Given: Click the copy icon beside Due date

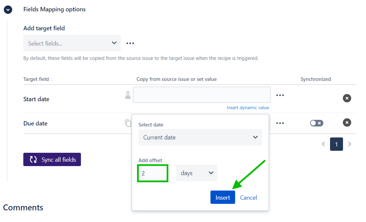Looking at the screenshot, I should 128,123.
